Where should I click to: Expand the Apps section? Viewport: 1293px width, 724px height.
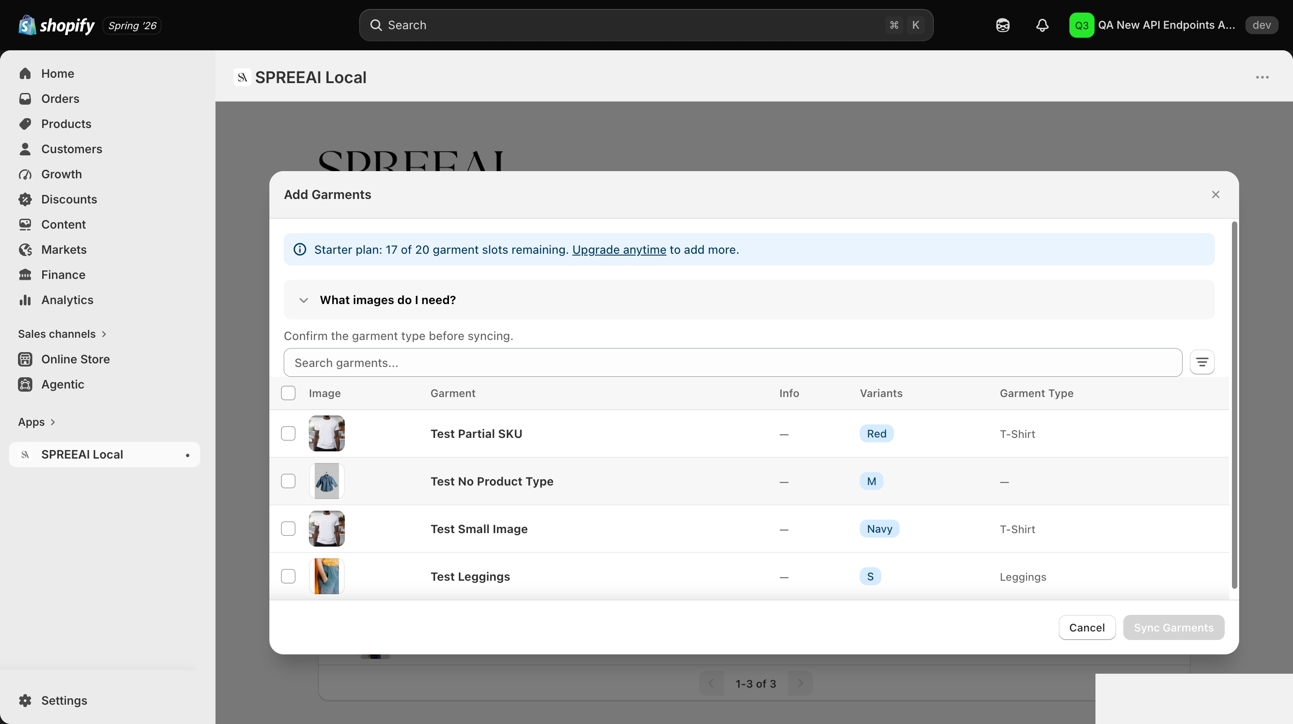pyautogui.click(x=37, y=422)
